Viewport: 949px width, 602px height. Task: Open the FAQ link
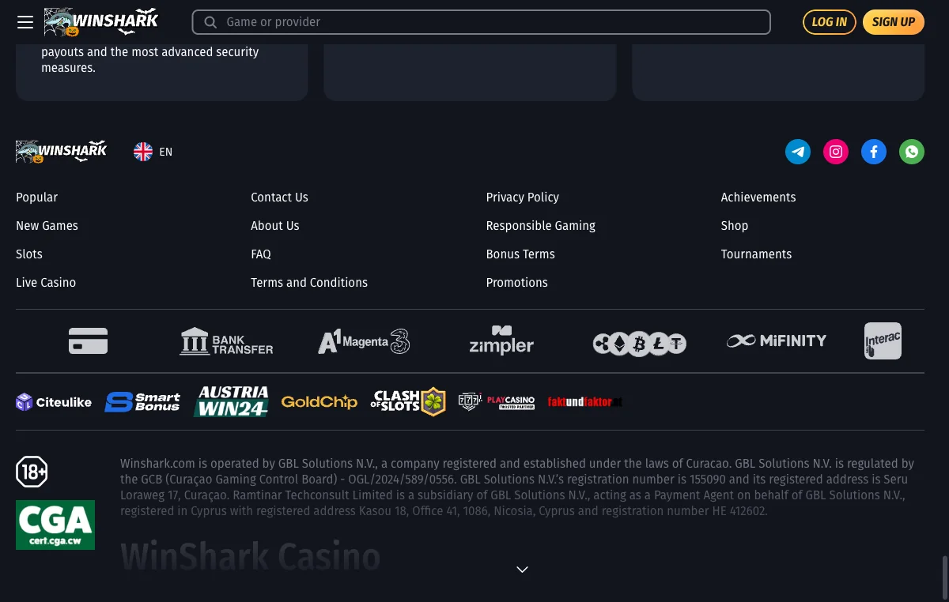(261, 254)
